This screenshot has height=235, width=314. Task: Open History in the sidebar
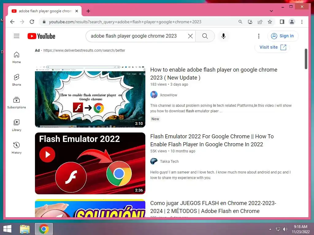[17, 148]
